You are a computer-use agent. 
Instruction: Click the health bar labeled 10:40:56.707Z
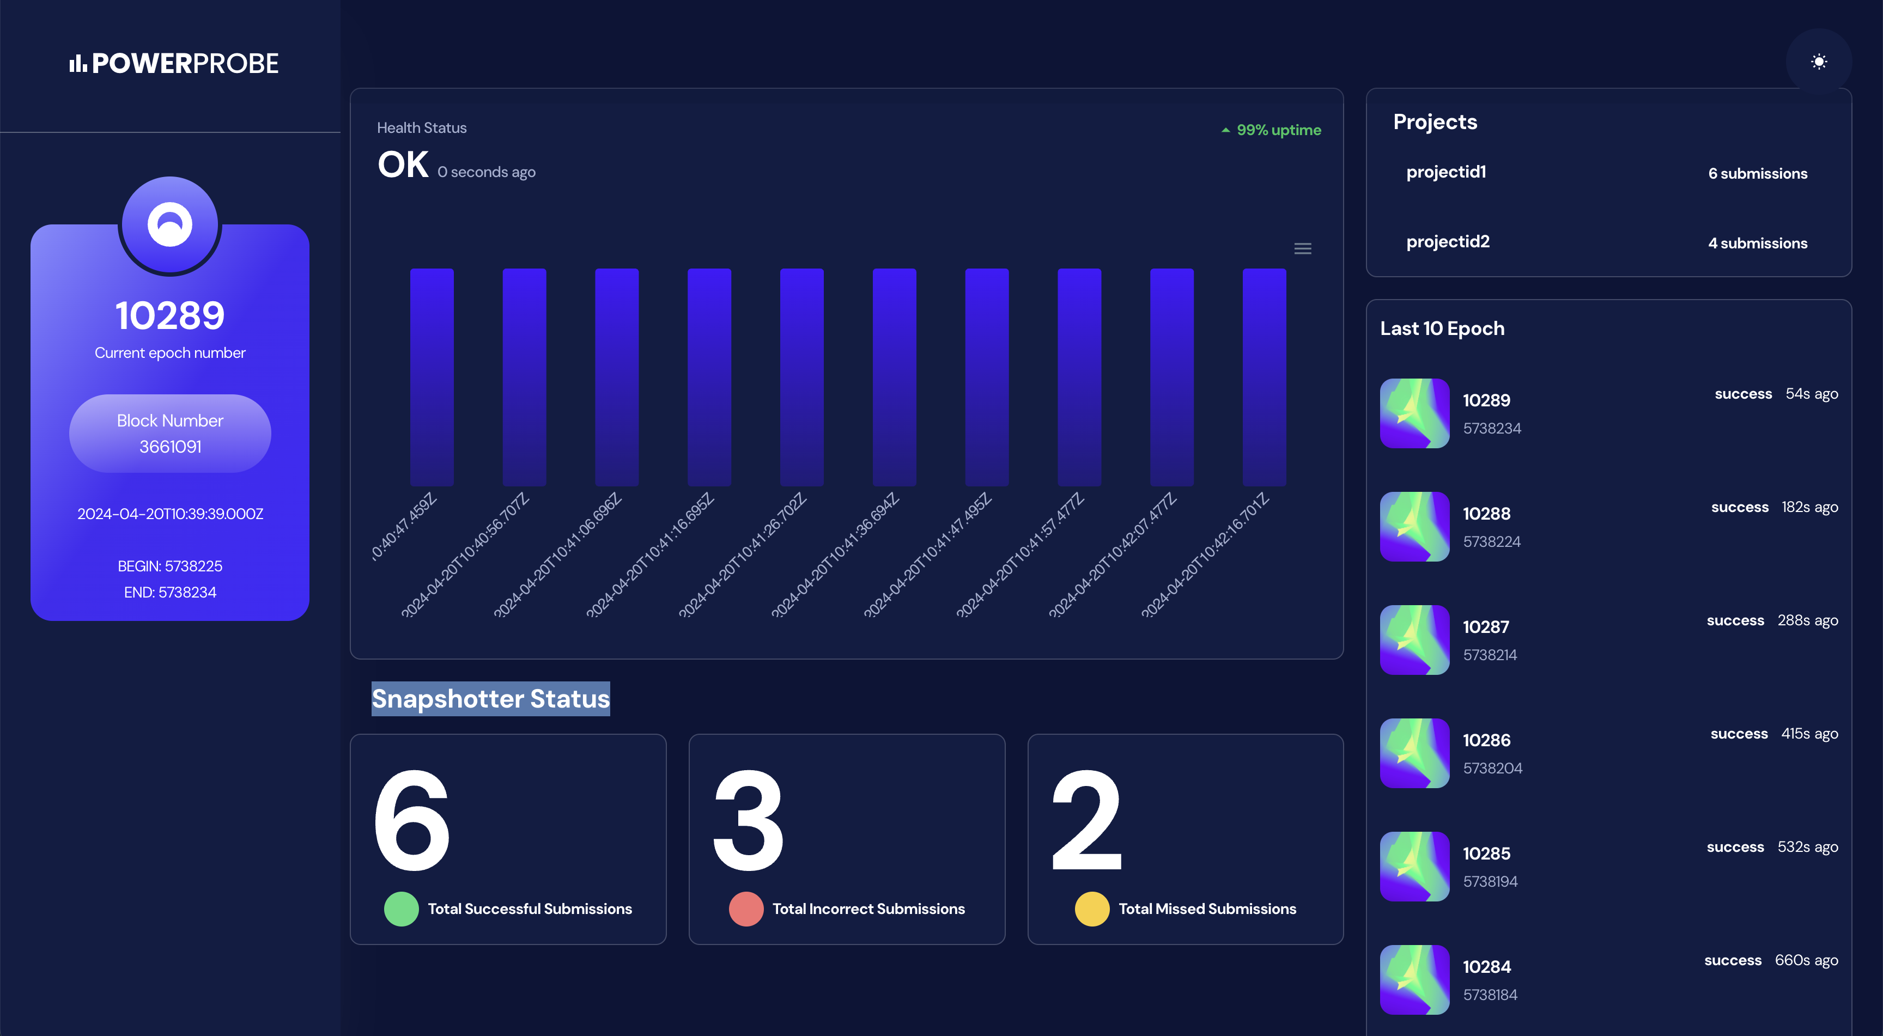click(x=524, y=377)
